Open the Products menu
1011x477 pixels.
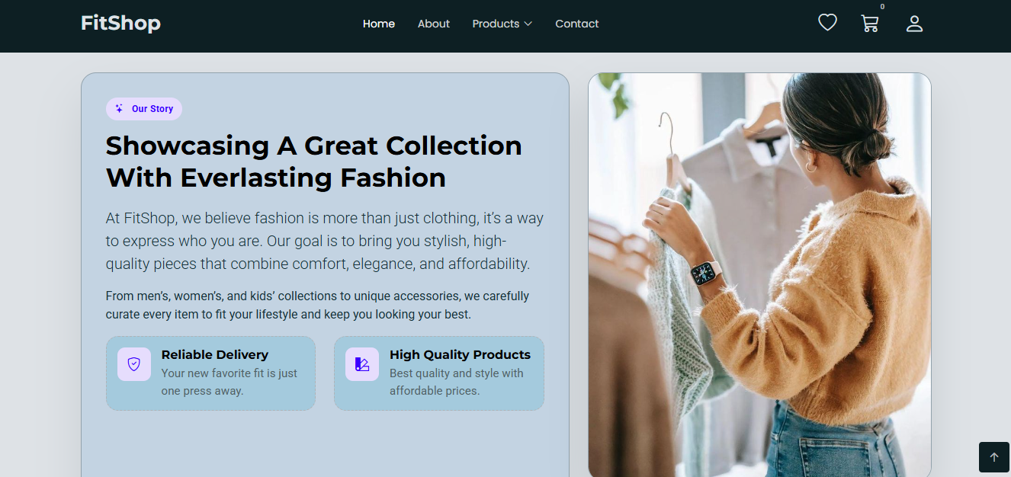pyautogui.click(x=496, y=24)
